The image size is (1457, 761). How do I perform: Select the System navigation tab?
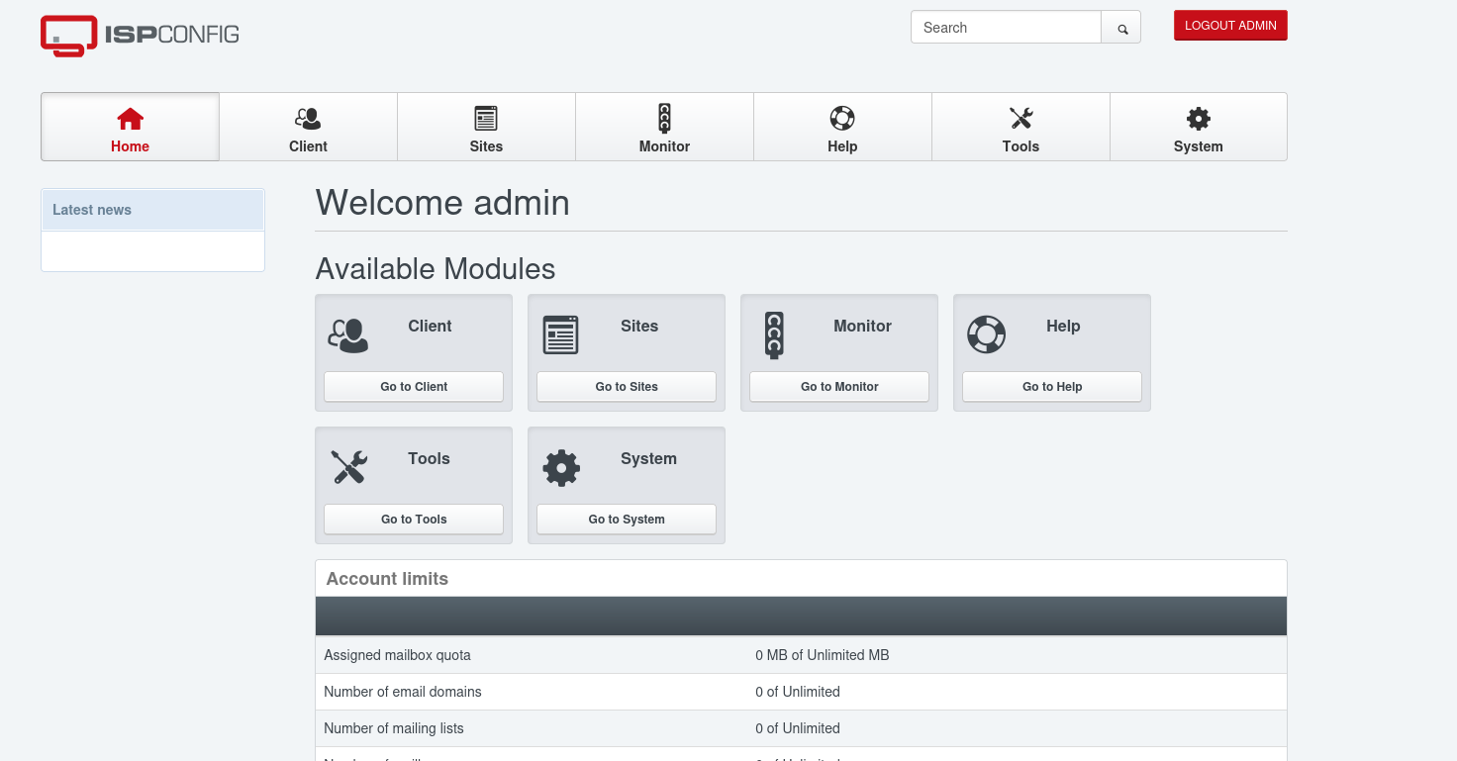(x=1198, y=128)
